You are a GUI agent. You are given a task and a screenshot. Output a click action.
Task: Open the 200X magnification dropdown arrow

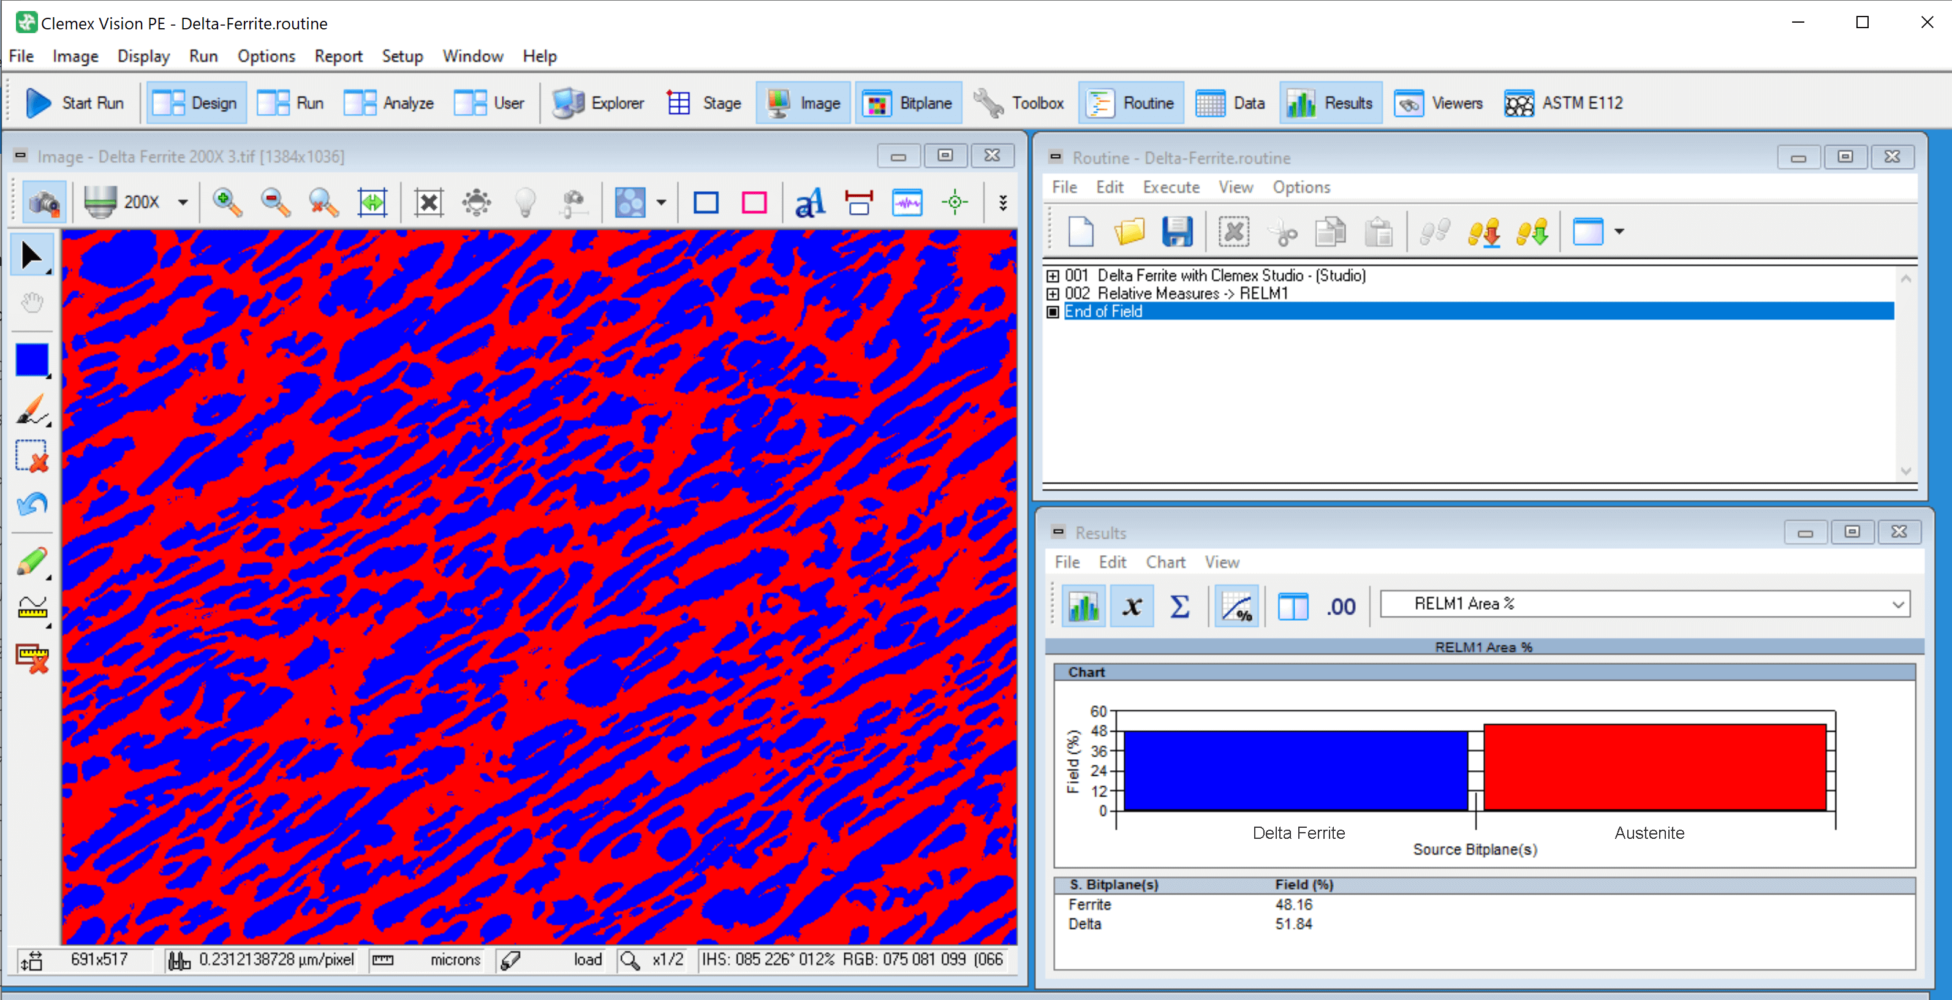[183, 202]
